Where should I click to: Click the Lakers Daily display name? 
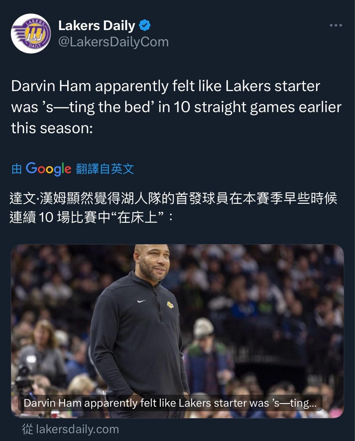pos(97,25)
